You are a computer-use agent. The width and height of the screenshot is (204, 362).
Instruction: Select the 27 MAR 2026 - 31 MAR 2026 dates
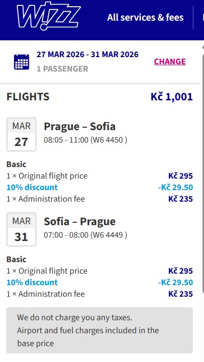pos(88,54)
